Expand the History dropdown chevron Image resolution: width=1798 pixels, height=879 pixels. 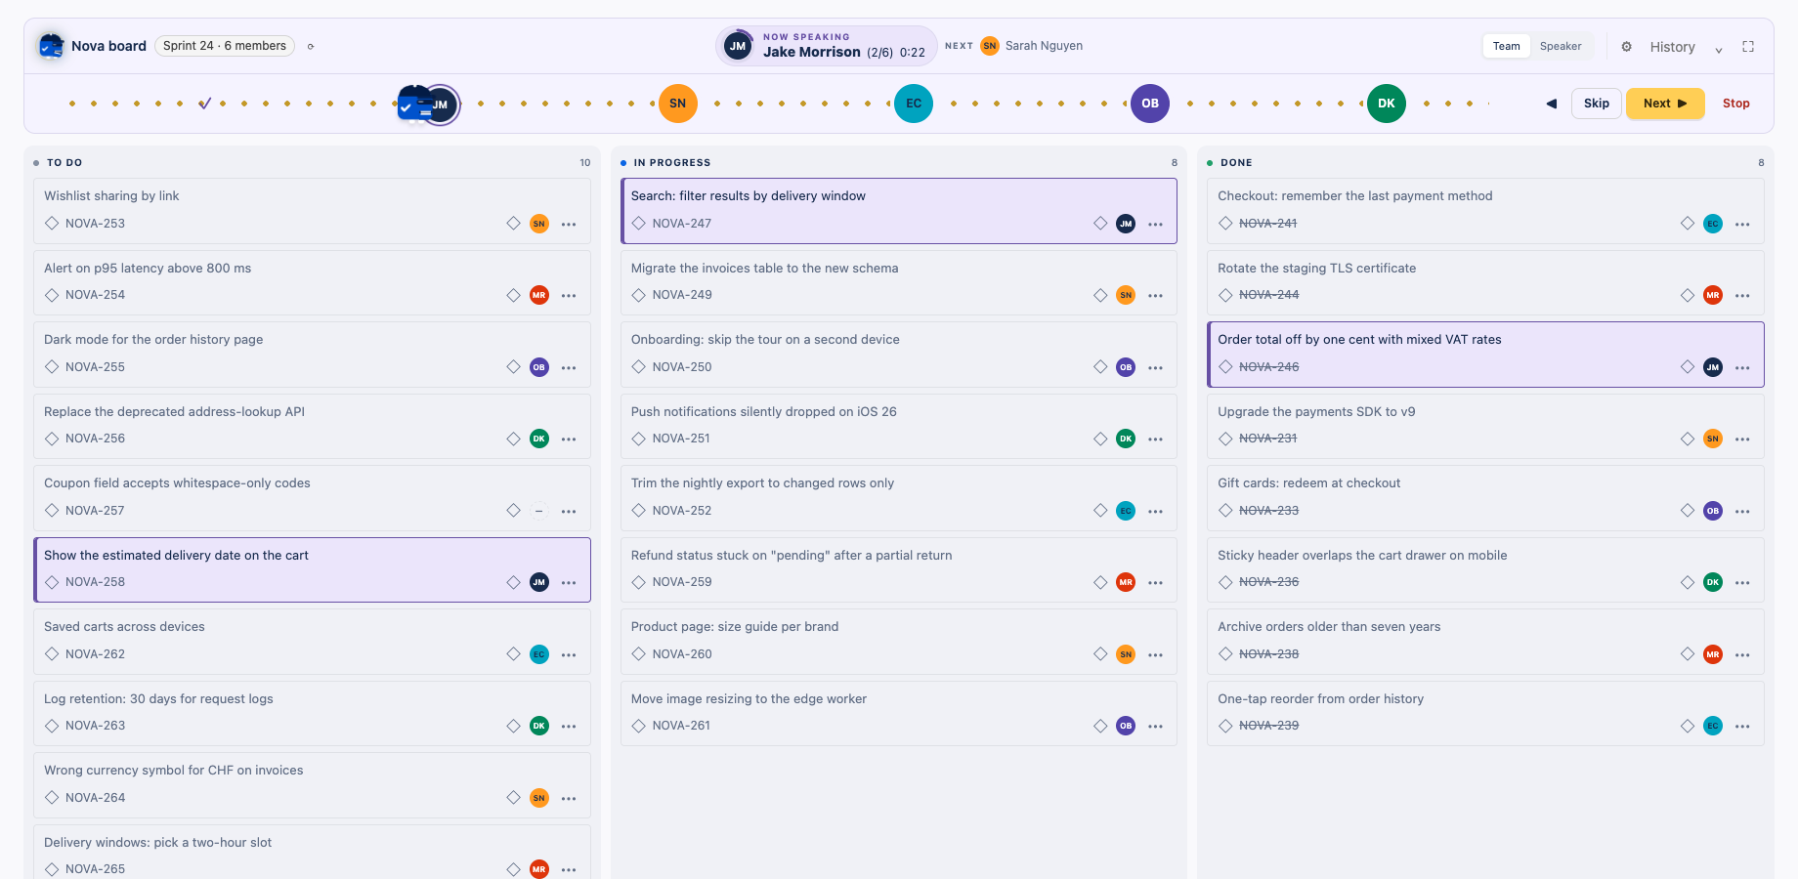coord(1719,48)
